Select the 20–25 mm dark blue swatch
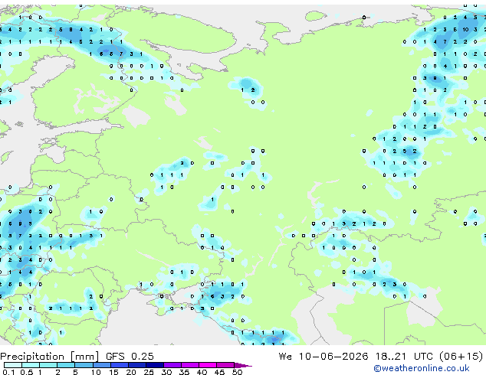 coord(136,365)
